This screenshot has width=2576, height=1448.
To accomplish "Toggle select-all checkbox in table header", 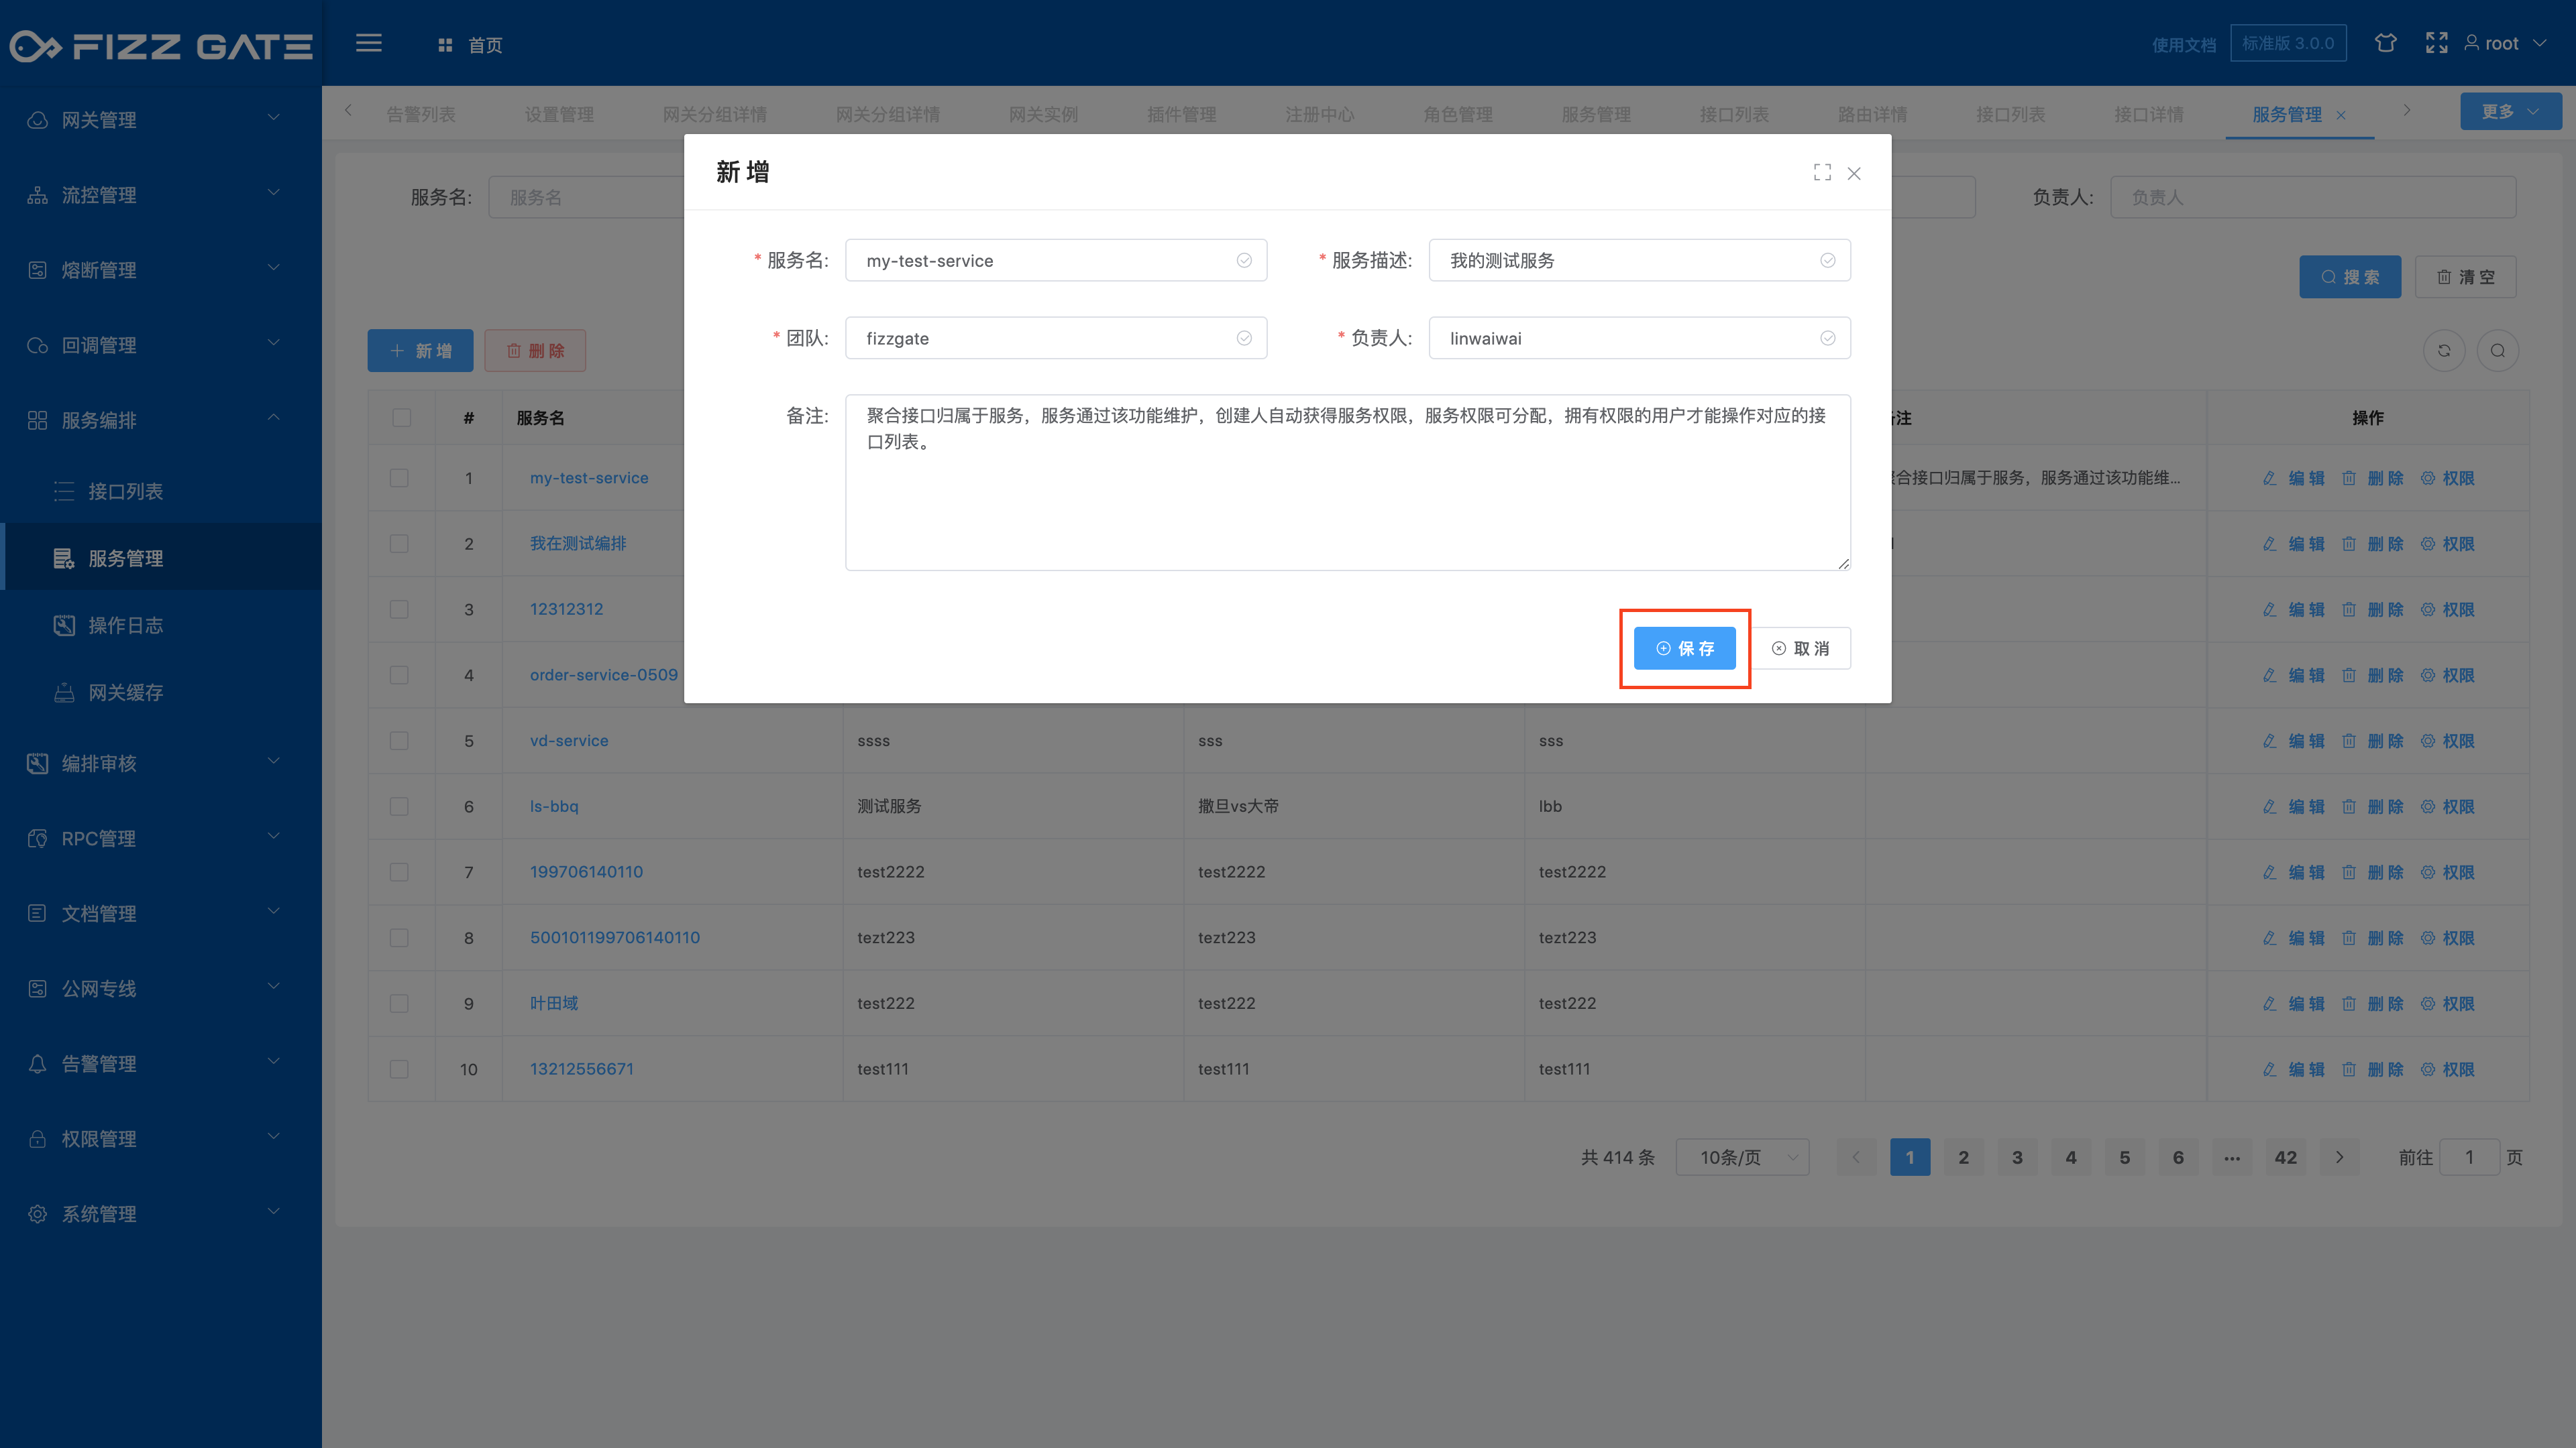I will point(401,418).
